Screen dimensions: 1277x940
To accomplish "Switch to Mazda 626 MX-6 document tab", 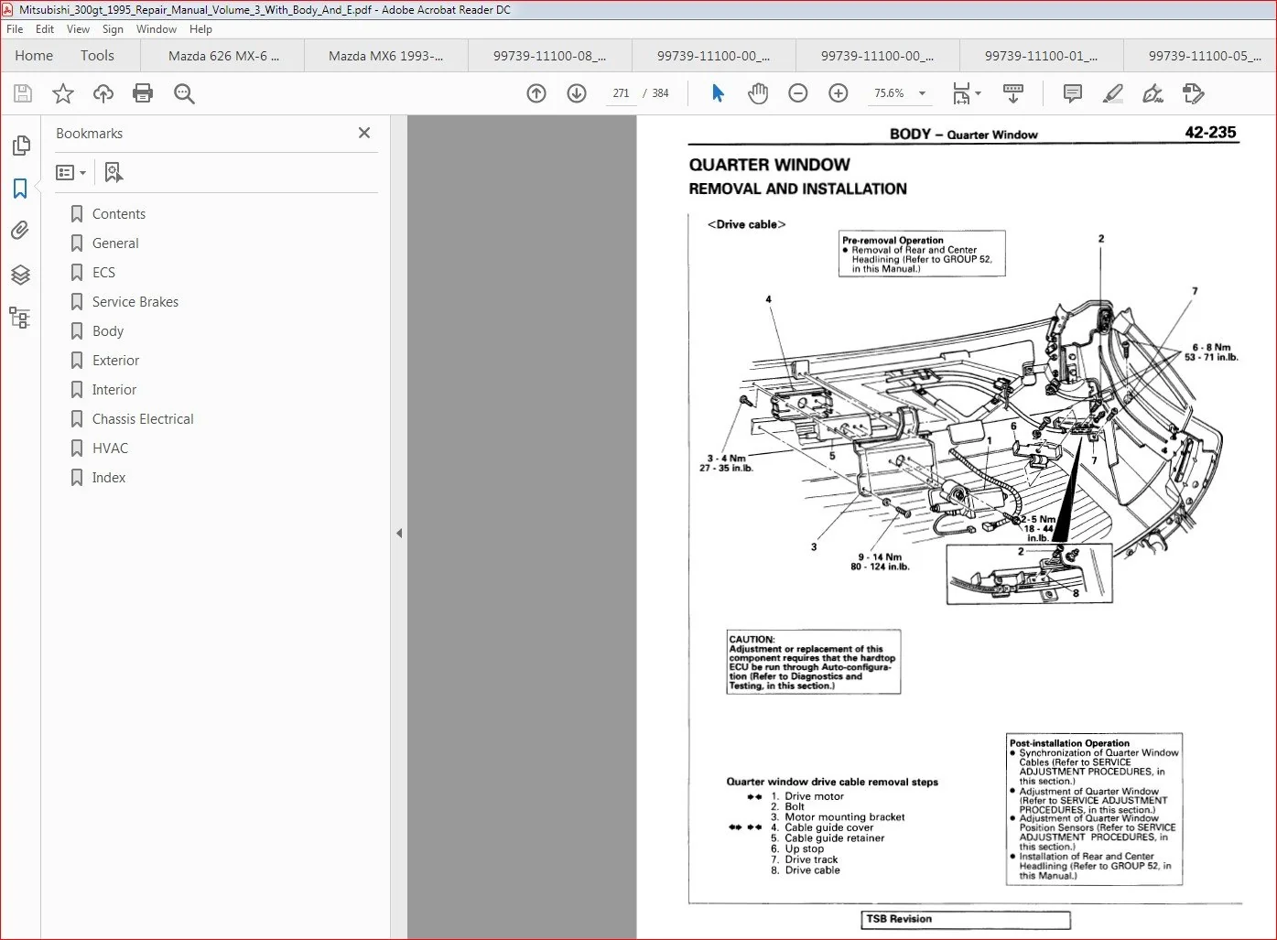I will point(222,56).
